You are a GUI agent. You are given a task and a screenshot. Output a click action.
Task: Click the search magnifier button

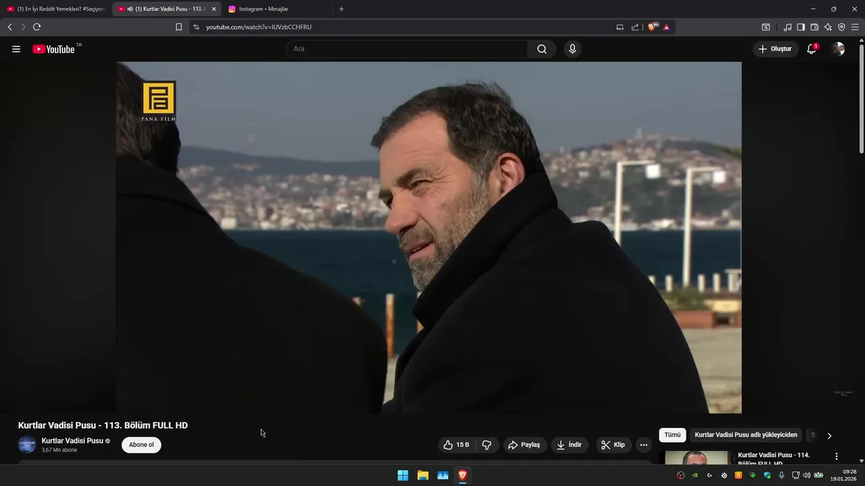tap(542, 49)
